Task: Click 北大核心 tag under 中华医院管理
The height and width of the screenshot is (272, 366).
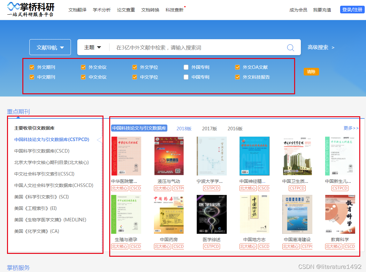Action: pyautogui.click(x=120, y=188)
